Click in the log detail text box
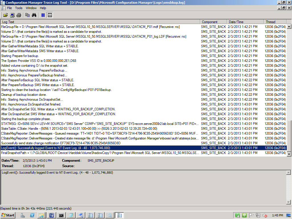The width and height of the screenshot is (292, 219). (143, 187)
